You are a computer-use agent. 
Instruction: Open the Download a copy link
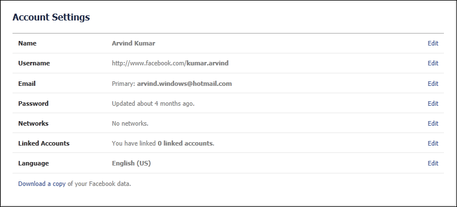point(41,184)
